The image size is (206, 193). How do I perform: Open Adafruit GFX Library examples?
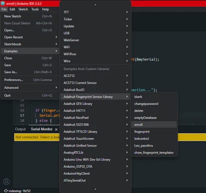pyautogui.click(x=95, y=104)
